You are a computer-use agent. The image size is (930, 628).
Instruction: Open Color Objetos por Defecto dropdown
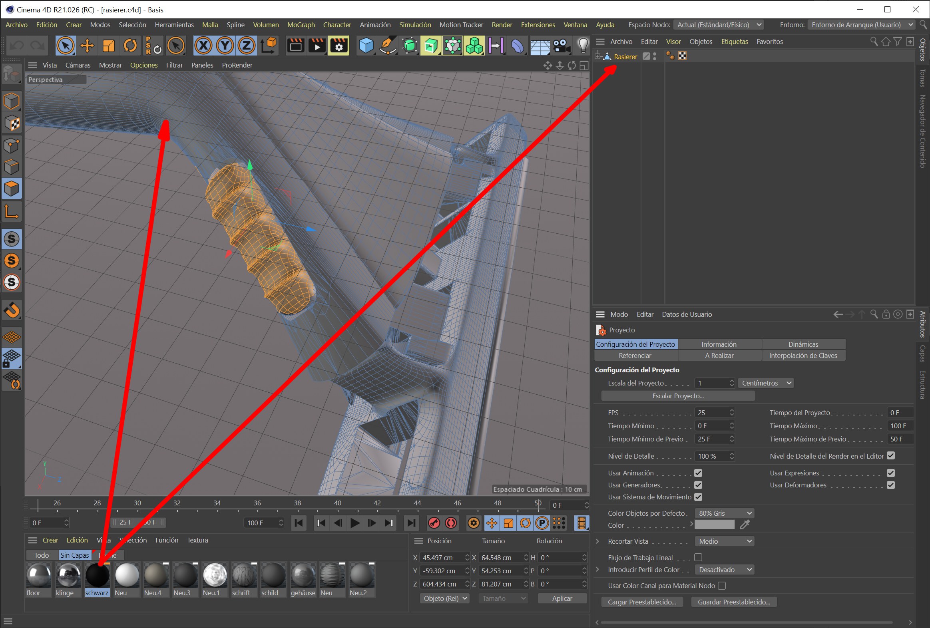724,513
